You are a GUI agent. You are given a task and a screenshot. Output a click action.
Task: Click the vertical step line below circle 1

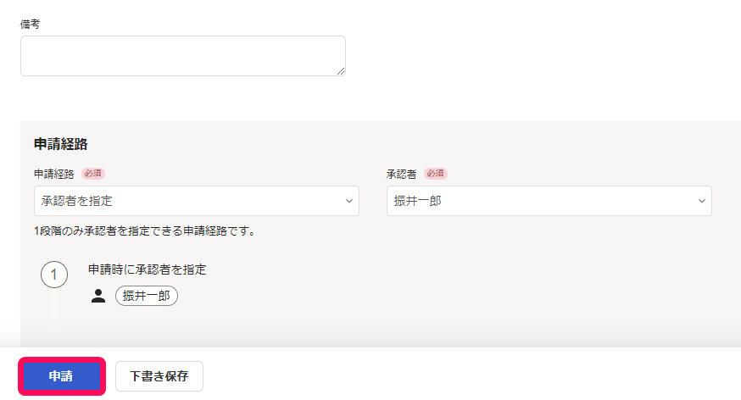(54, 312)
